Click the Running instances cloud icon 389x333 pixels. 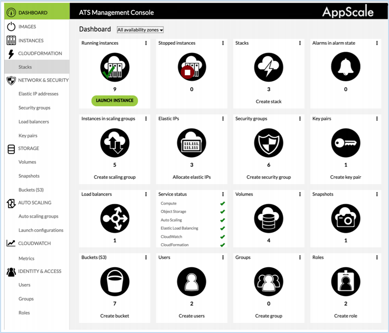click(114, 67)
